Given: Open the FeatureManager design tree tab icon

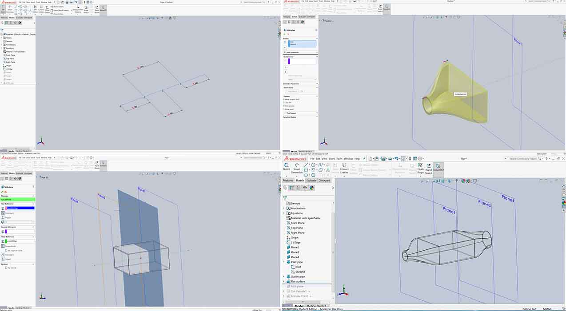Looking at the screenshot, I should point(285,188).
